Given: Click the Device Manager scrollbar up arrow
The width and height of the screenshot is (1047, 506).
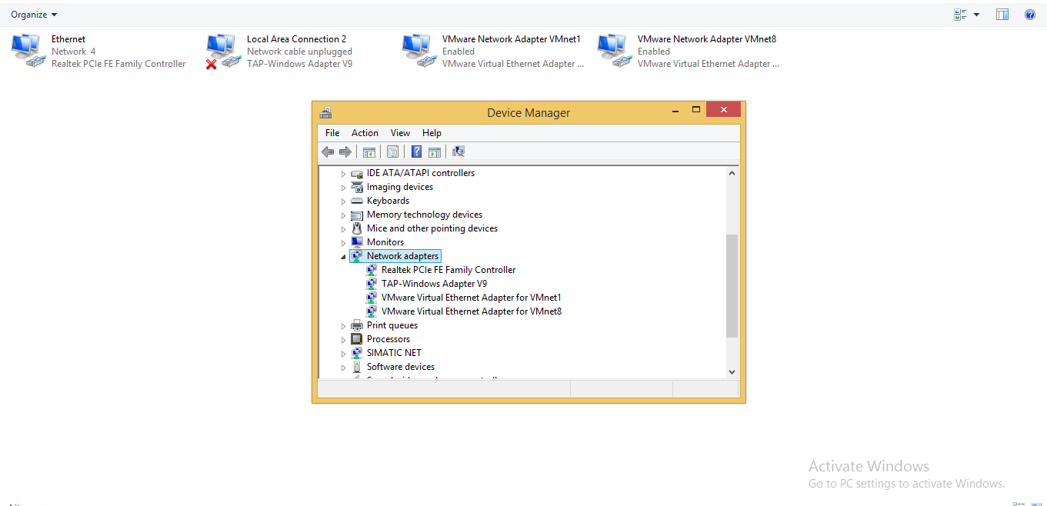Looking at the screenshot, I should [x=732, y=173].
